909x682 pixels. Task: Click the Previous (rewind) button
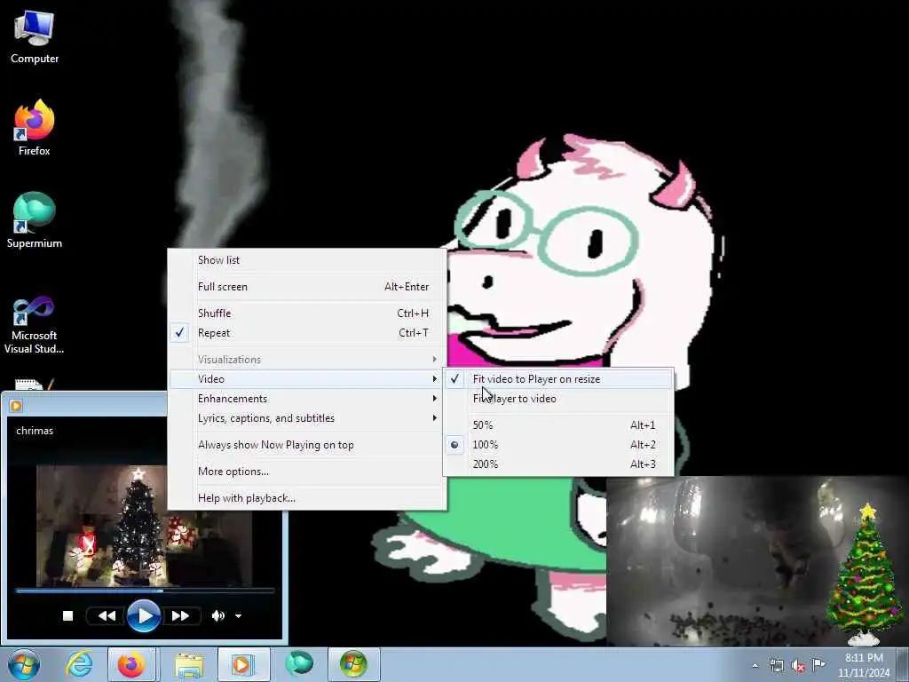tap(107, 615)
